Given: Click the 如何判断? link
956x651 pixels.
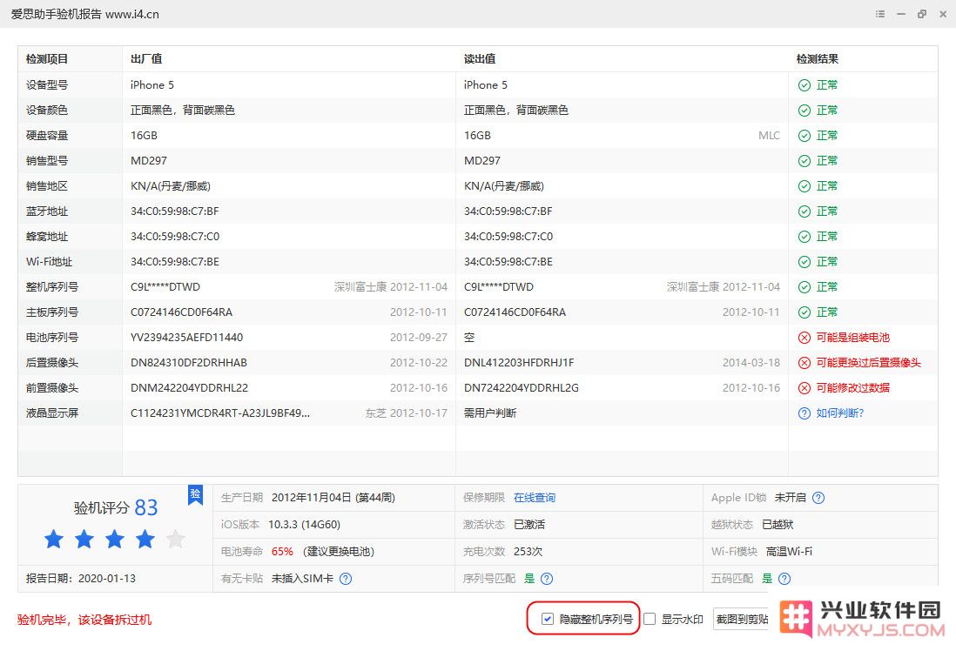Looking at the screenshot, I should coord(840,413).
